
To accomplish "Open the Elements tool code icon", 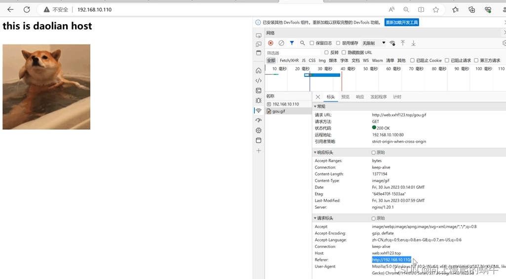I will [x=259, y=80].
